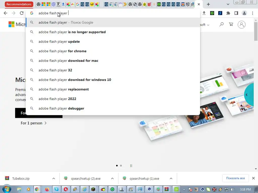258x193 pixels.
Task: Open the Microsoft site search magnifier
Action: tap(221, 25)
